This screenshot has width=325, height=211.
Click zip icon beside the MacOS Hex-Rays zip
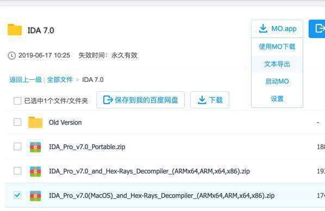tap(35, 196)
